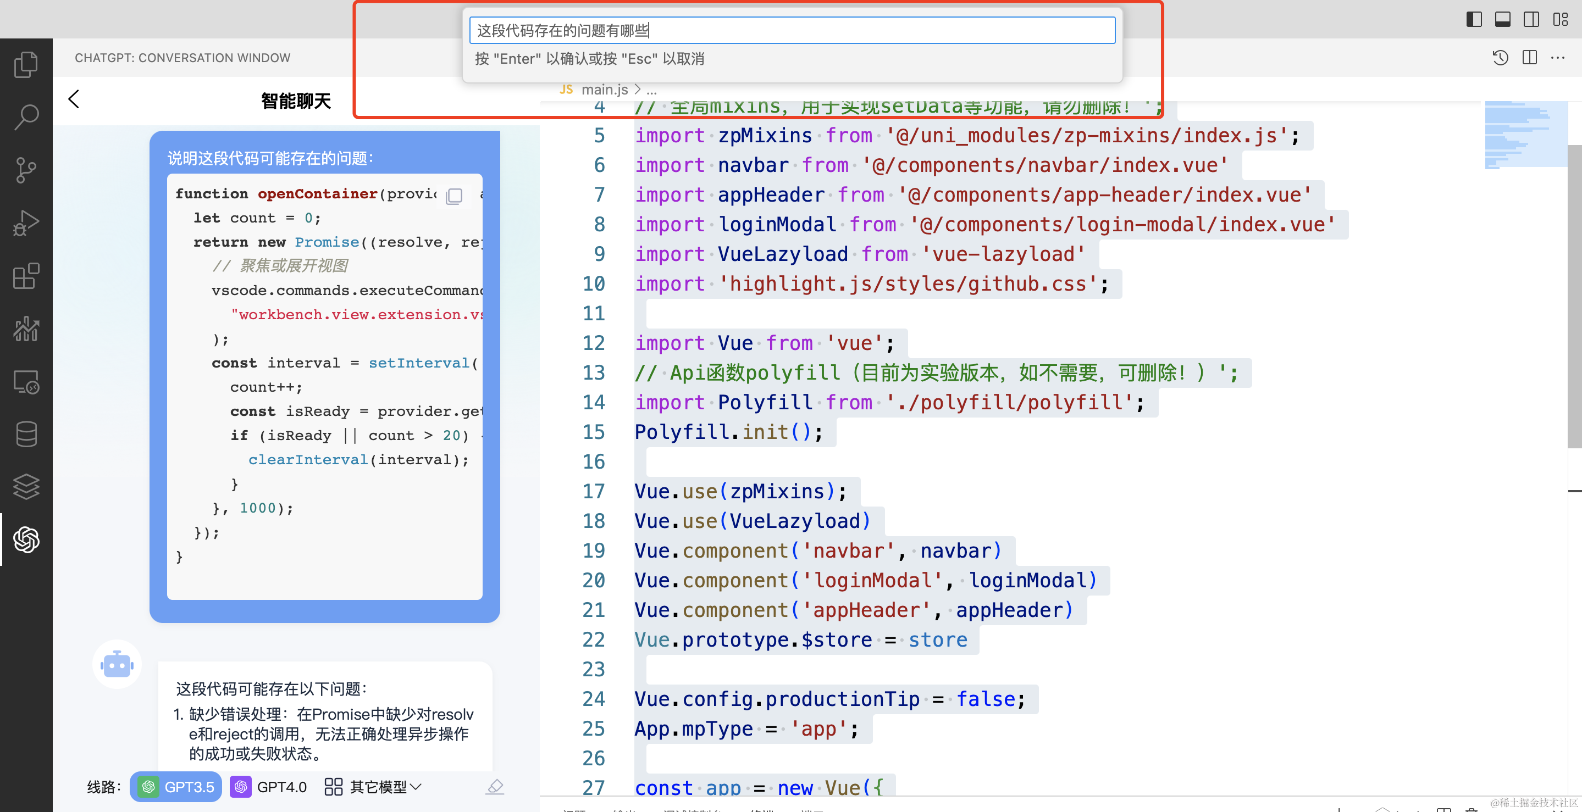Open the editor more actions ellipsis
This screenshot has height=812, width=1582.
[1558, 58]
